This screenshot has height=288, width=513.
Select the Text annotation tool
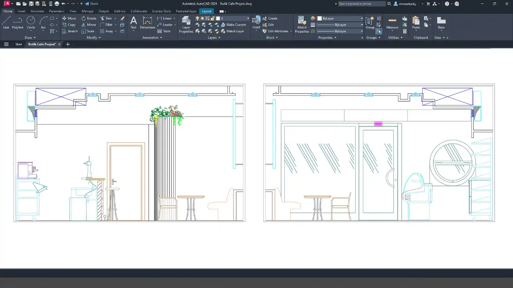[134, 23]
